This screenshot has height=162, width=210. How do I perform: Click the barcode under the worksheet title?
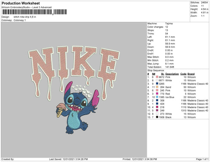pos(34,12)
